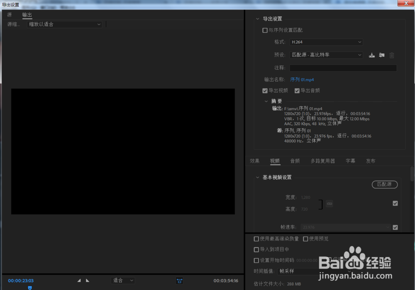Open the preview zoom dropdown 适合
The height and width of the screenshot is (290, 415).
123,280
